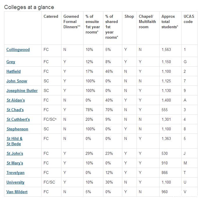Go to the St Cuthbert's link
The image size is (200, 199).
tap(18, 119)
